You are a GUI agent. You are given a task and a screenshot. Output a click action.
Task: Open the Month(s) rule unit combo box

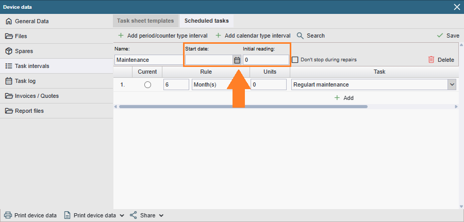click(x=211, y=84)
